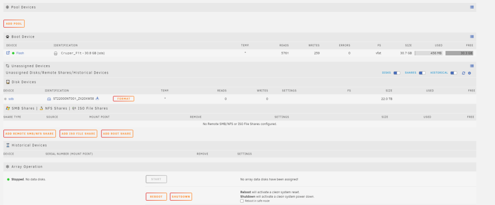Click the Unassigned Devices section title

31,66
